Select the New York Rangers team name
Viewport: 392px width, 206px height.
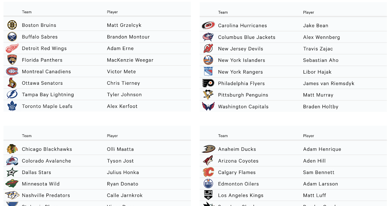coord(240,72)
